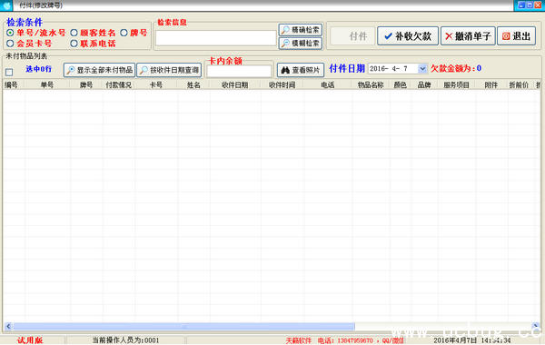Click the 电话 column header
This screenshot has width=545, height=345.
pos(327,84)
